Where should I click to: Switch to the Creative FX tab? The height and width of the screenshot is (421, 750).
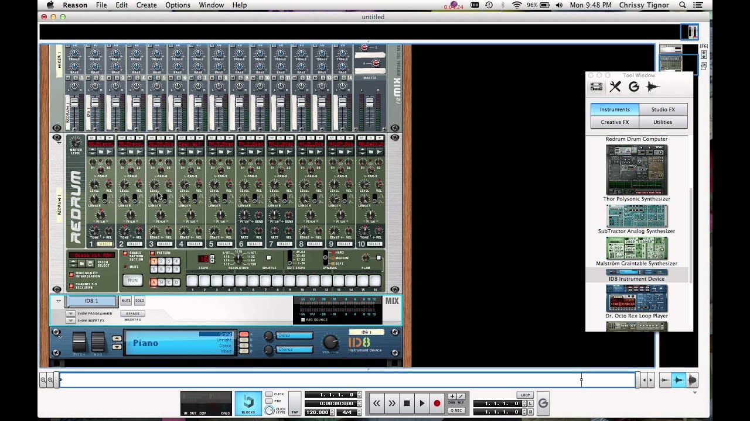coord(615,122)
